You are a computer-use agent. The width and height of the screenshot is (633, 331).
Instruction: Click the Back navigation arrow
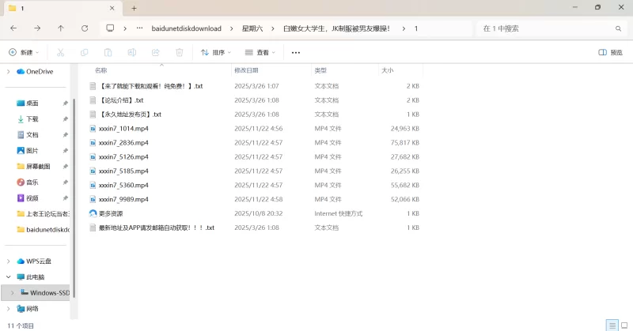(x=13, y=28)
